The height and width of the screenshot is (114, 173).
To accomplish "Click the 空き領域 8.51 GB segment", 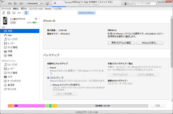I will [x=102, y=106].
